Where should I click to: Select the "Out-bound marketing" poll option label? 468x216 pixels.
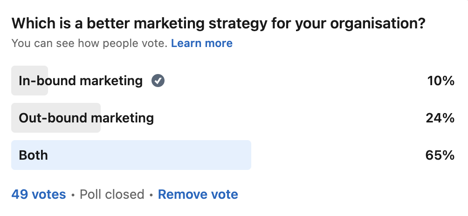86,118
